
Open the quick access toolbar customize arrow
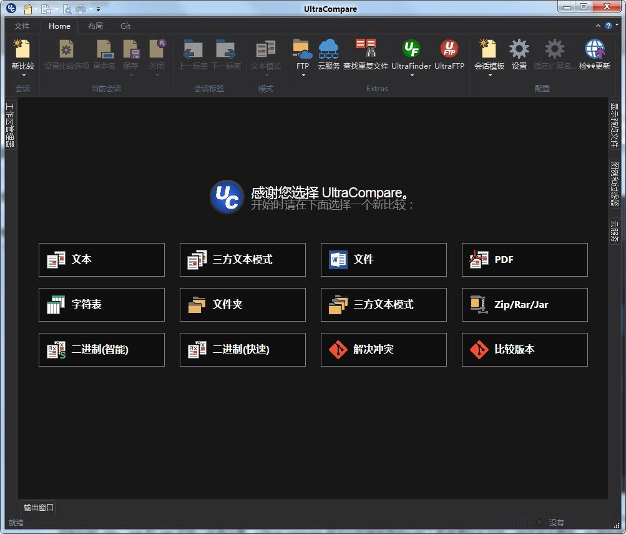click(98, 9)
